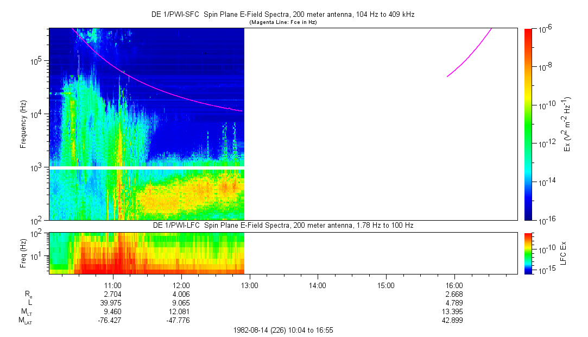Viewport: 588px width, 337px height.
Task: Click the upper Ex color bar
Action: pos(528,124)
